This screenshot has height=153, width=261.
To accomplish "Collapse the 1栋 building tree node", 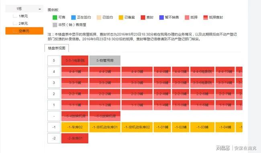I will click(40, 9).
